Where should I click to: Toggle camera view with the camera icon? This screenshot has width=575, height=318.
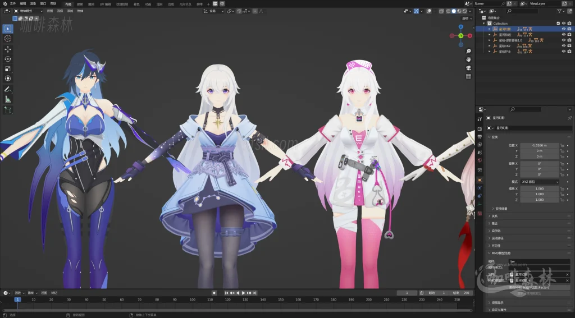468,68
